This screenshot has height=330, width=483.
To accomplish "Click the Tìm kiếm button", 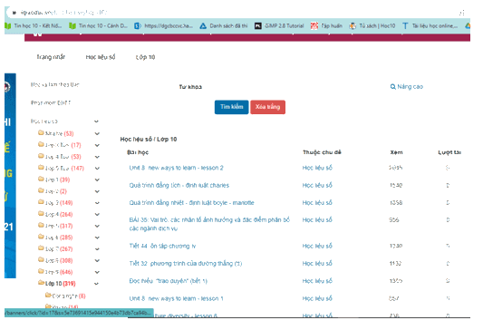I will (232, 107).
